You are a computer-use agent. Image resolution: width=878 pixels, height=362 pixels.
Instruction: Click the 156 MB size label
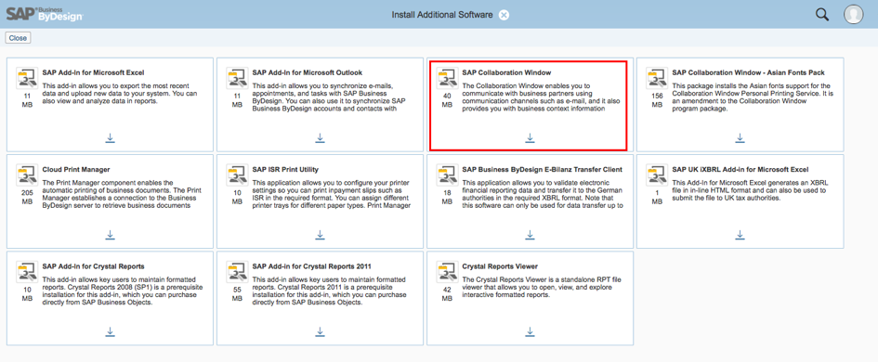657,100
